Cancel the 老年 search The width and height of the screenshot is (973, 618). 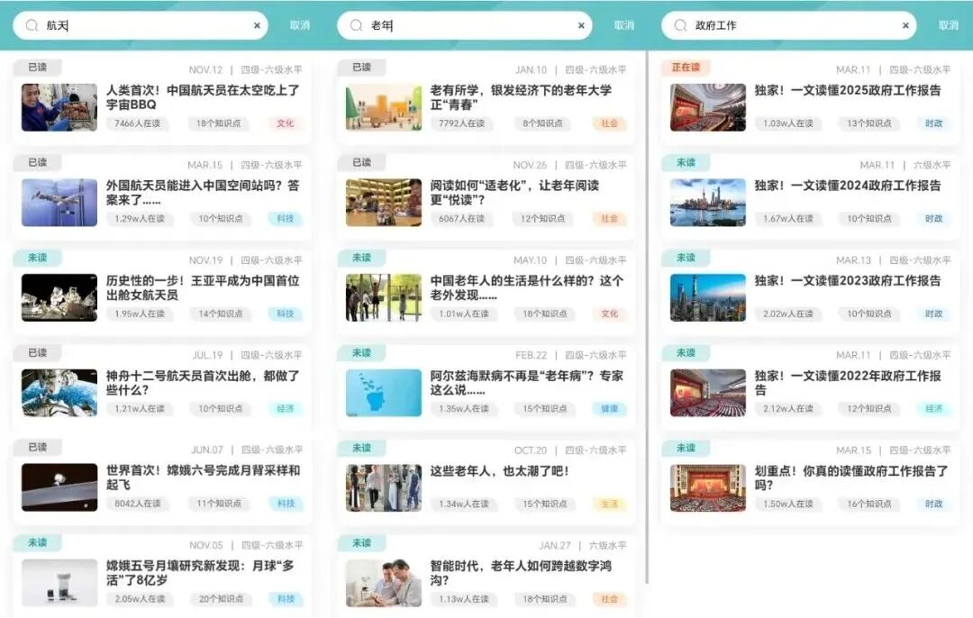(624, 25)
